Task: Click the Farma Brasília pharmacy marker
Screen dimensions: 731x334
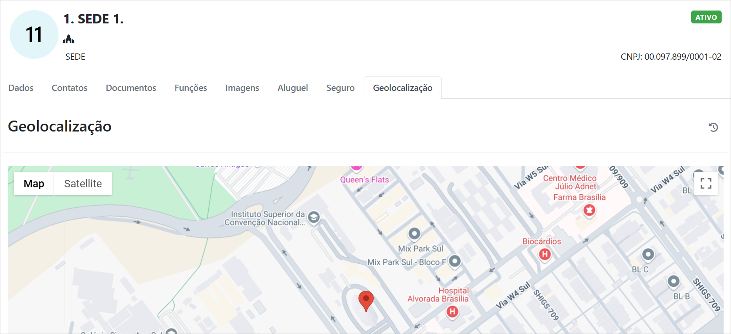Action: (589, 210)
